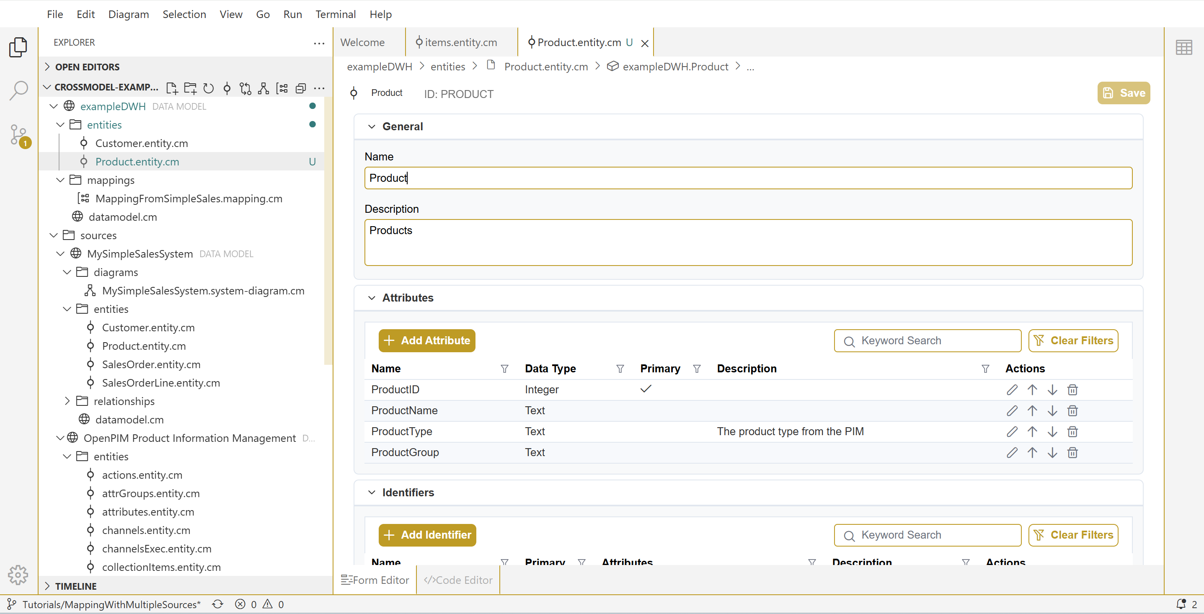Screen dimensions: 1204x614
Task: Expand the relationships folder
Action: 67,401
